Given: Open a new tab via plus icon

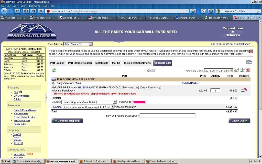Looking at the screenshot, I should click(x=203, y=11).
